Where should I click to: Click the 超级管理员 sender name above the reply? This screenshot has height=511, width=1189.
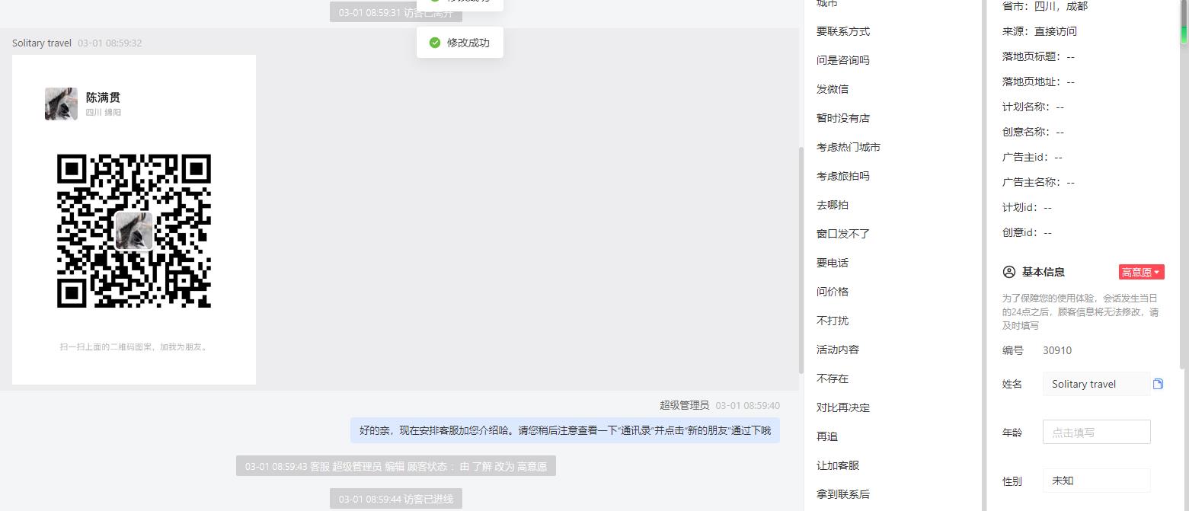[684, 405]
